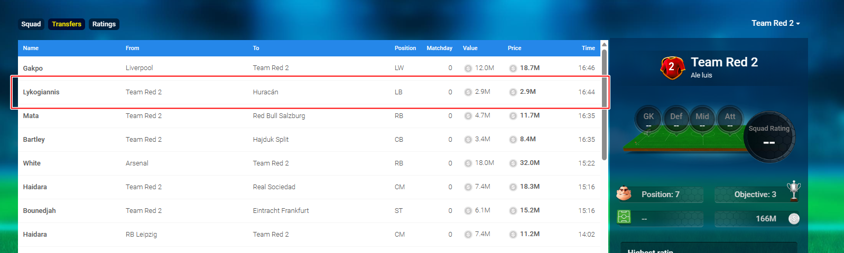
Task: Click the White transfer from Arsenal row
Action: (309, 163)
